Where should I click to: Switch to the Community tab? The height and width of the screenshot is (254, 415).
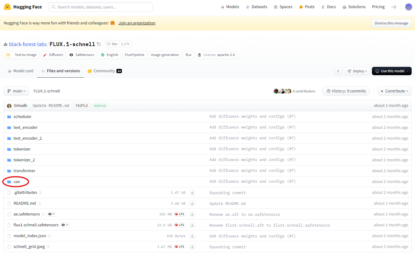coord(105,71)
